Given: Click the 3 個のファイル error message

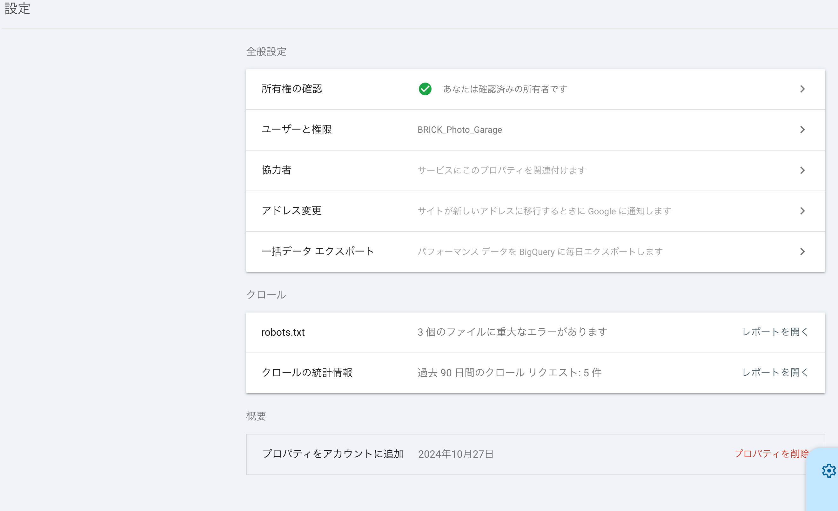Looking at the screenshot, I should pyautogui.click(x=512, y=332).
